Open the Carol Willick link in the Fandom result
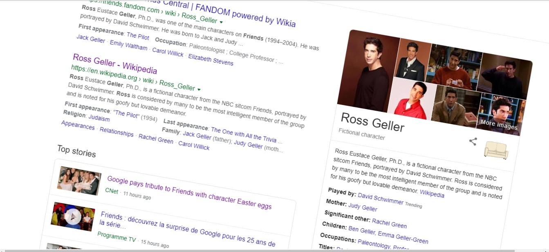Image resolution: width=549 pixels, height=252 pixels. [168, 52]
